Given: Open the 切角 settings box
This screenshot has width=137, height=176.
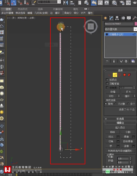Looking at the screenshot, I should point(118,141).
